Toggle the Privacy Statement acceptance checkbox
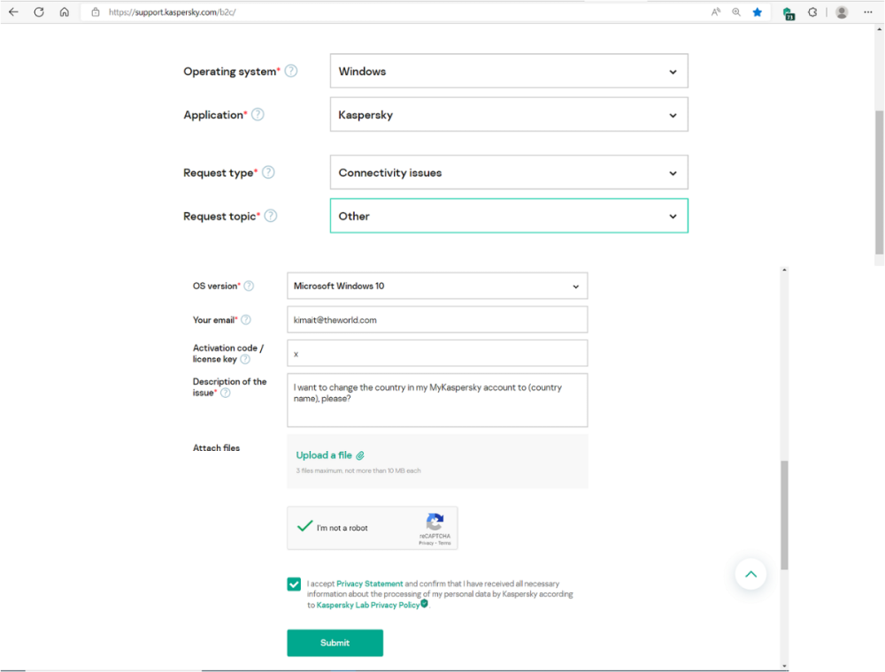Screen dimensions: 885x672 pyautogui.click(x=294, y=584)
